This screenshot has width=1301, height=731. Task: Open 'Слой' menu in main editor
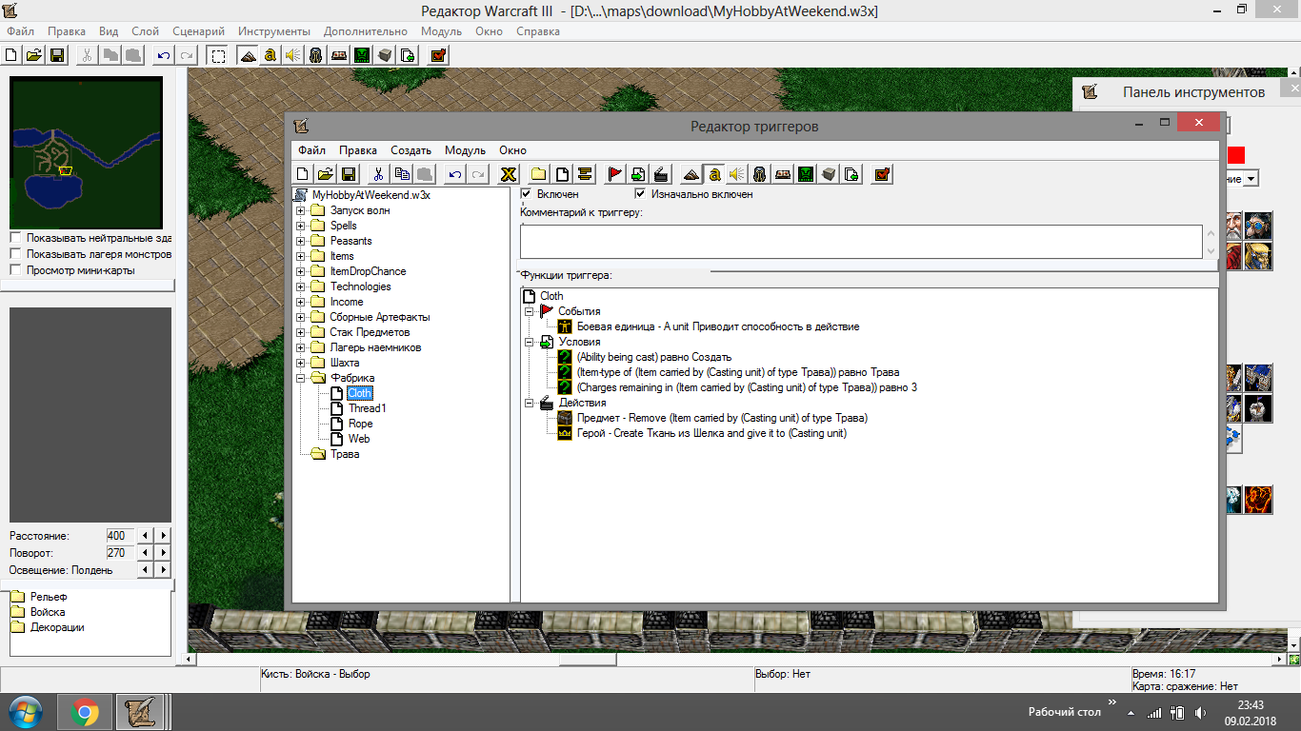(x=145, y=31)
